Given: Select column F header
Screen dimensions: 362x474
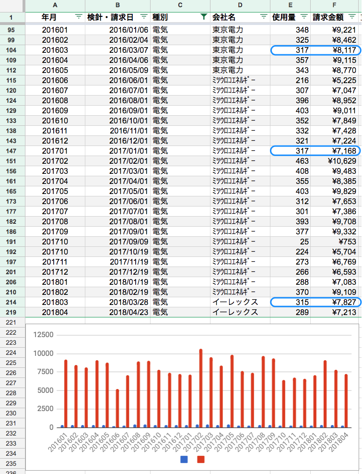Looking at the screenshot, I should 334,5.
